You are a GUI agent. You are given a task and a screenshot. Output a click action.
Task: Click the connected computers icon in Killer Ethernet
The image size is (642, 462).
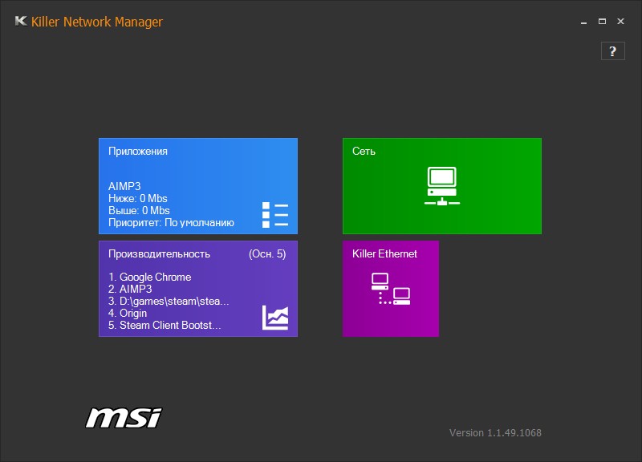point(391,289)
